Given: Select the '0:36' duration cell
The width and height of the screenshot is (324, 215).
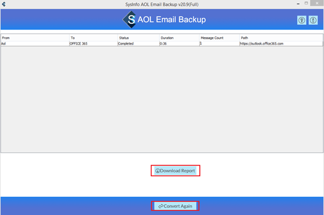Looking at the screenshot, I should click(179, 44).
